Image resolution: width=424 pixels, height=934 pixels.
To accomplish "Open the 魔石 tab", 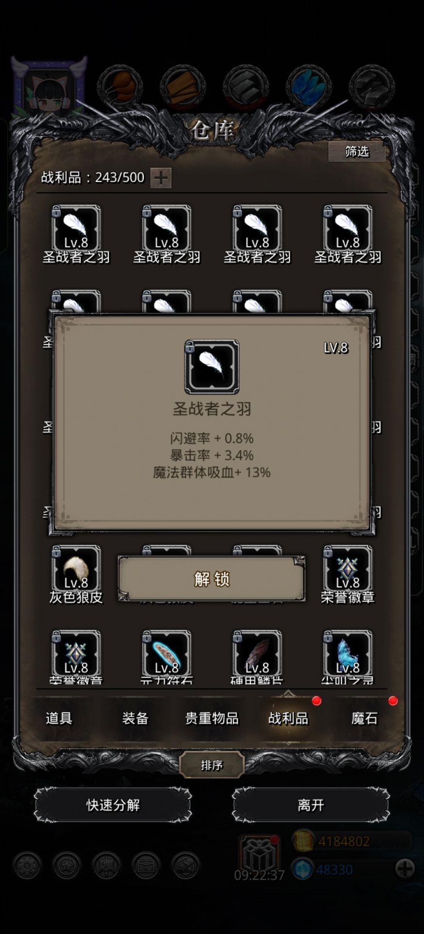I will [x=364, y=718].
